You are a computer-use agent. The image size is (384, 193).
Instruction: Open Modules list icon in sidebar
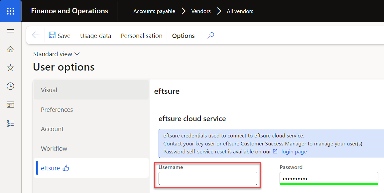point(11,123)
